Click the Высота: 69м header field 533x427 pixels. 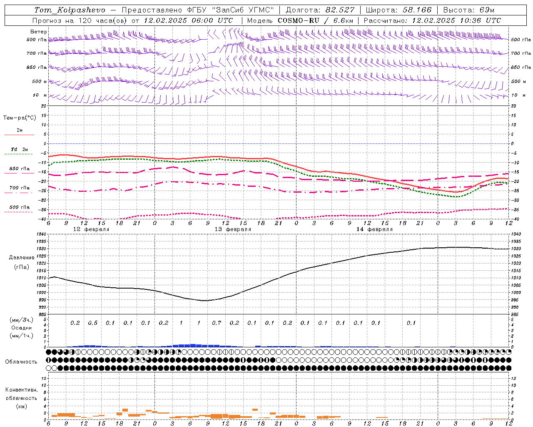(x=469, y=10)
